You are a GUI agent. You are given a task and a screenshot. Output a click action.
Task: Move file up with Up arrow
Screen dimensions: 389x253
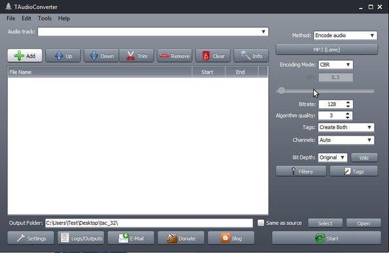(x=63, y=55)
